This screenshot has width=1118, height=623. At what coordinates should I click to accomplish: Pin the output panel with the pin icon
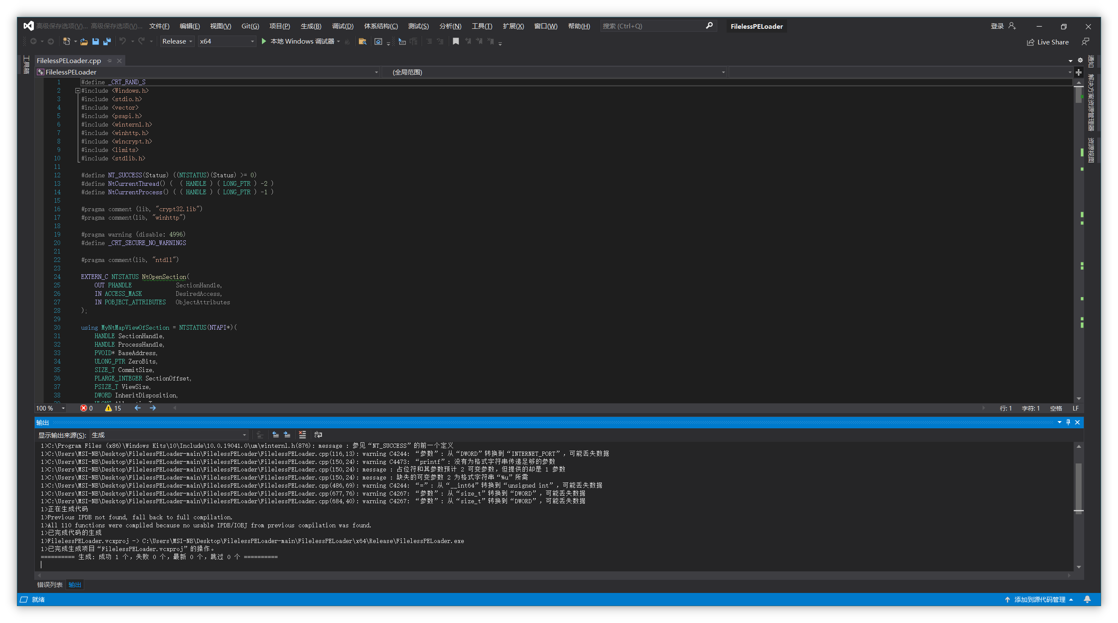tap(1068, 422)
